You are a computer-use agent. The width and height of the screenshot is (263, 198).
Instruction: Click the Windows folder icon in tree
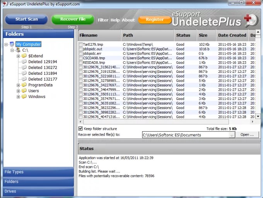coord(24,97)
